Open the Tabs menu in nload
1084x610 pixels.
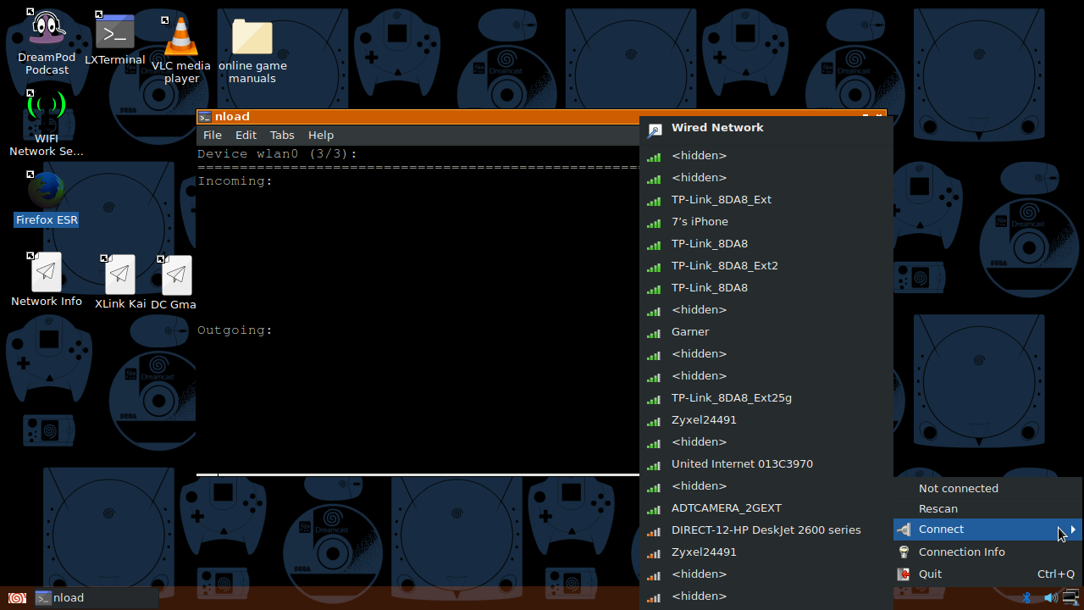pyautogui.click(x=282, y=135)
